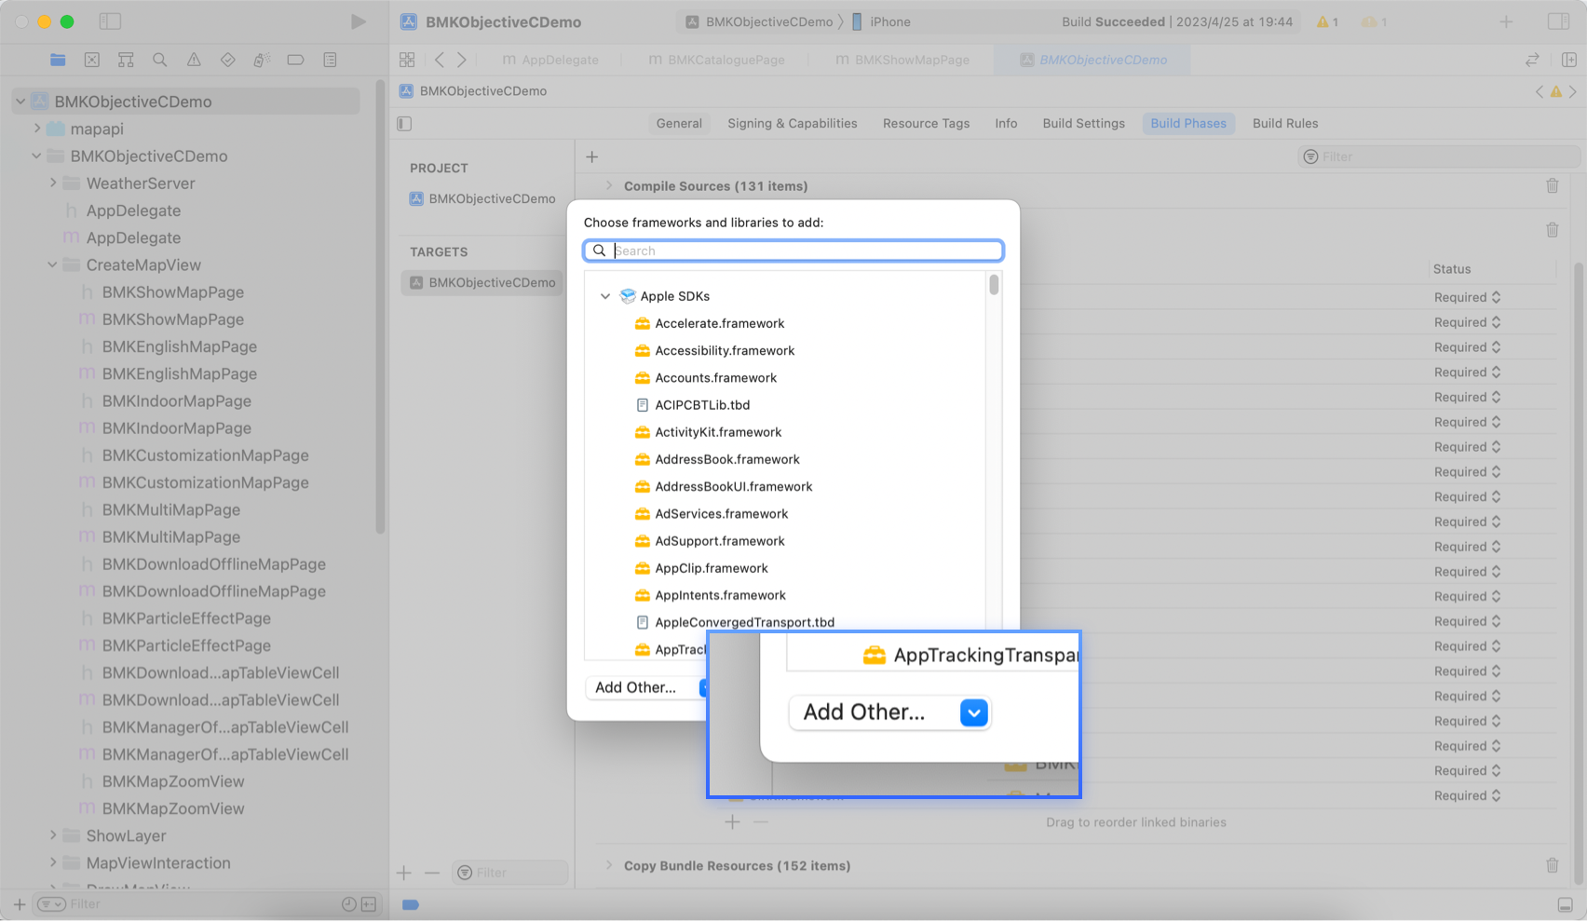Open the Find navigator magnifier icon
The image size is (1587, 922).
point(159,60)
